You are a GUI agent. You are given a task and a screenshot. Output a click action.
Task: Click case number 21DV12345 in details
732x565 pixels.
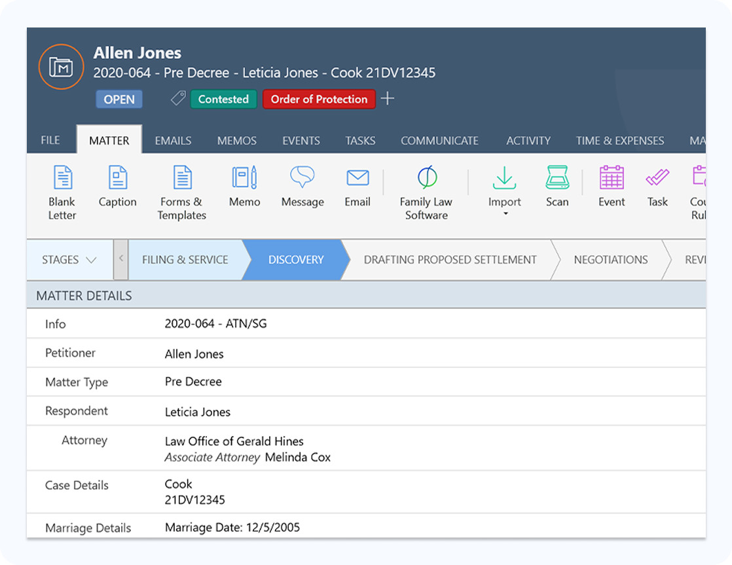(194, 500)
